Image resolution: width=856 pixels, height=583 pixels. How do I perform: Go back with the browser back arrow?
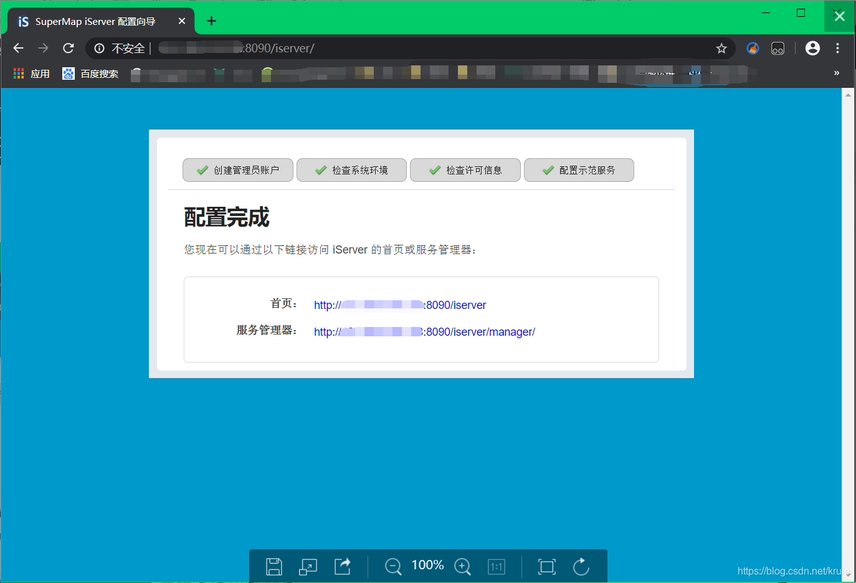tap(18, 48)
